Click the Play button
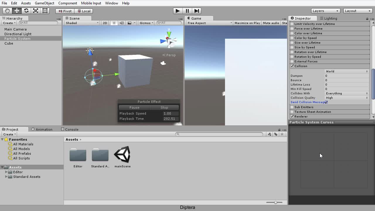This screenshot has width=375, height=211. coord(178,11)
